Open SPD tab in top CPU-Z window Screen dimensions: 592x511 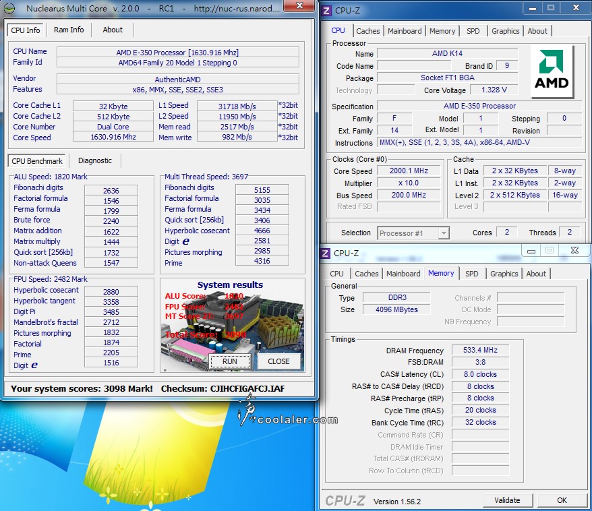(473, 31)
